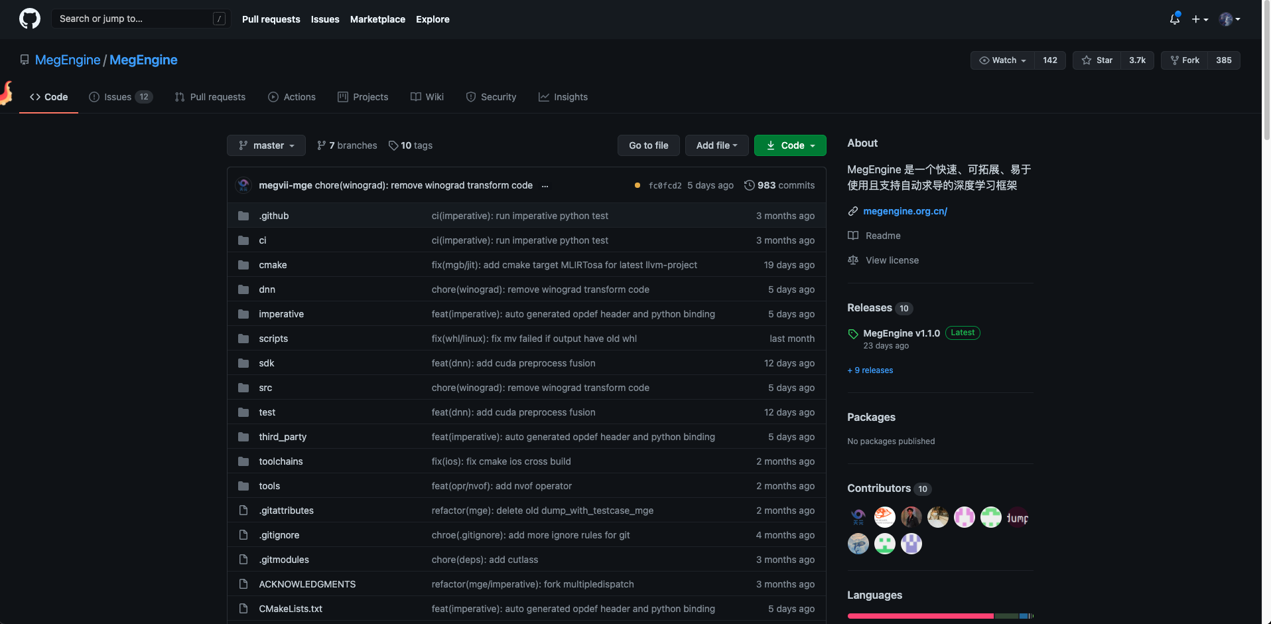The image size is (1271, 624).
Task: Click the license scale icon
Action: [x=853, y=260]
